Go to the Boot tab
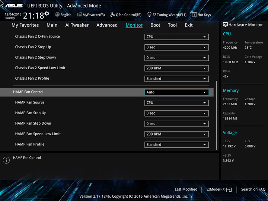 click(x=155, y=25)
